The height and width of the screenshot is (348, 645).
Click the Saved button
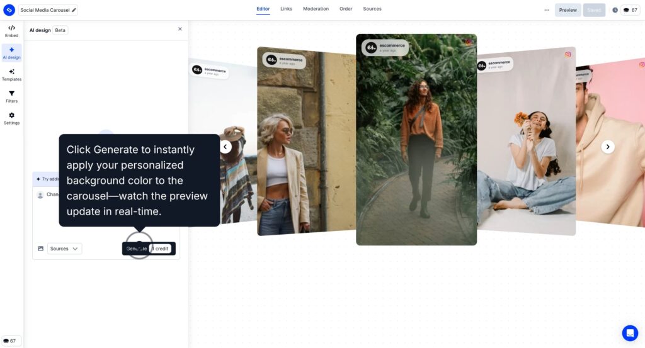pos(594,10)
